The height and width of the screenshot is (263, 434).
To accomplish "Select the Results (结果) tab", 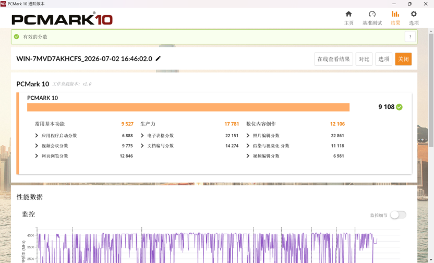I will coord(395,18).
